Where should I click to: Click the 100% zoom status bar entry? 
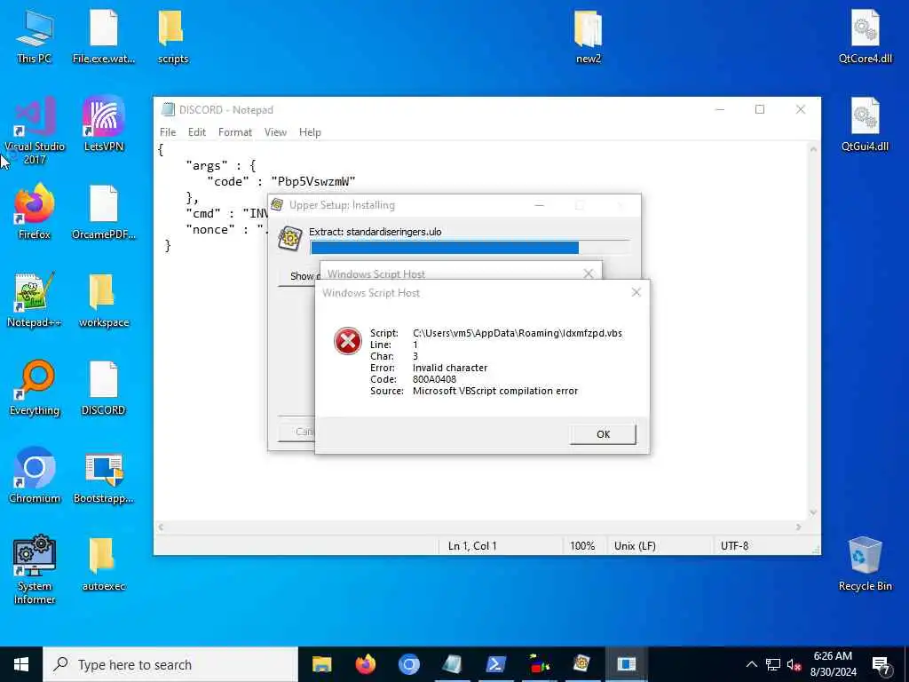(582, 546)
